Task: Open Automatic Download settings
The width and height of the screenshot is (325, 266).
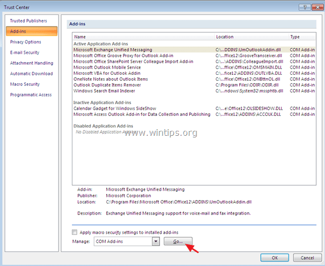Action: [x=32, y=74]
